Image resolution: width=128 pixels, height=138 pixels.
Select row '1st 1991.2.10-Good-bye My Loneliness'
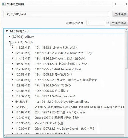(62, 101)
